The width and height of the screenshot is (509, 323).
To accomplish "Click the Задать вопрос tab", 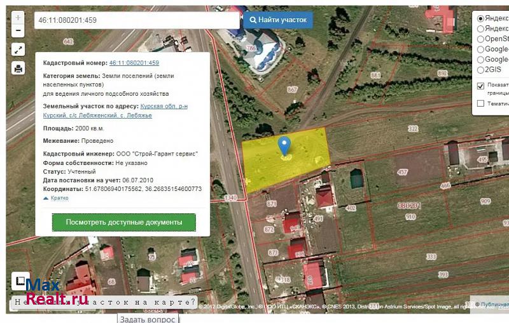I will pos(147,319).
